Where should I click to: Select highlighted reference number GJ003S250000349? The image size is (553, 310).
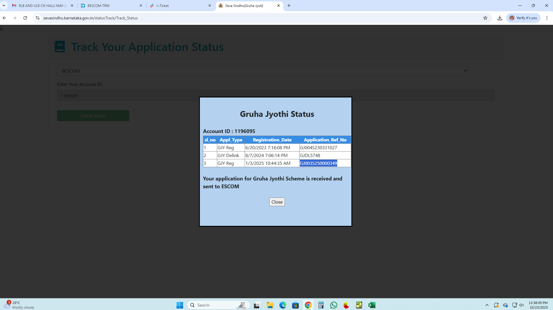click(x=318, y=163)
